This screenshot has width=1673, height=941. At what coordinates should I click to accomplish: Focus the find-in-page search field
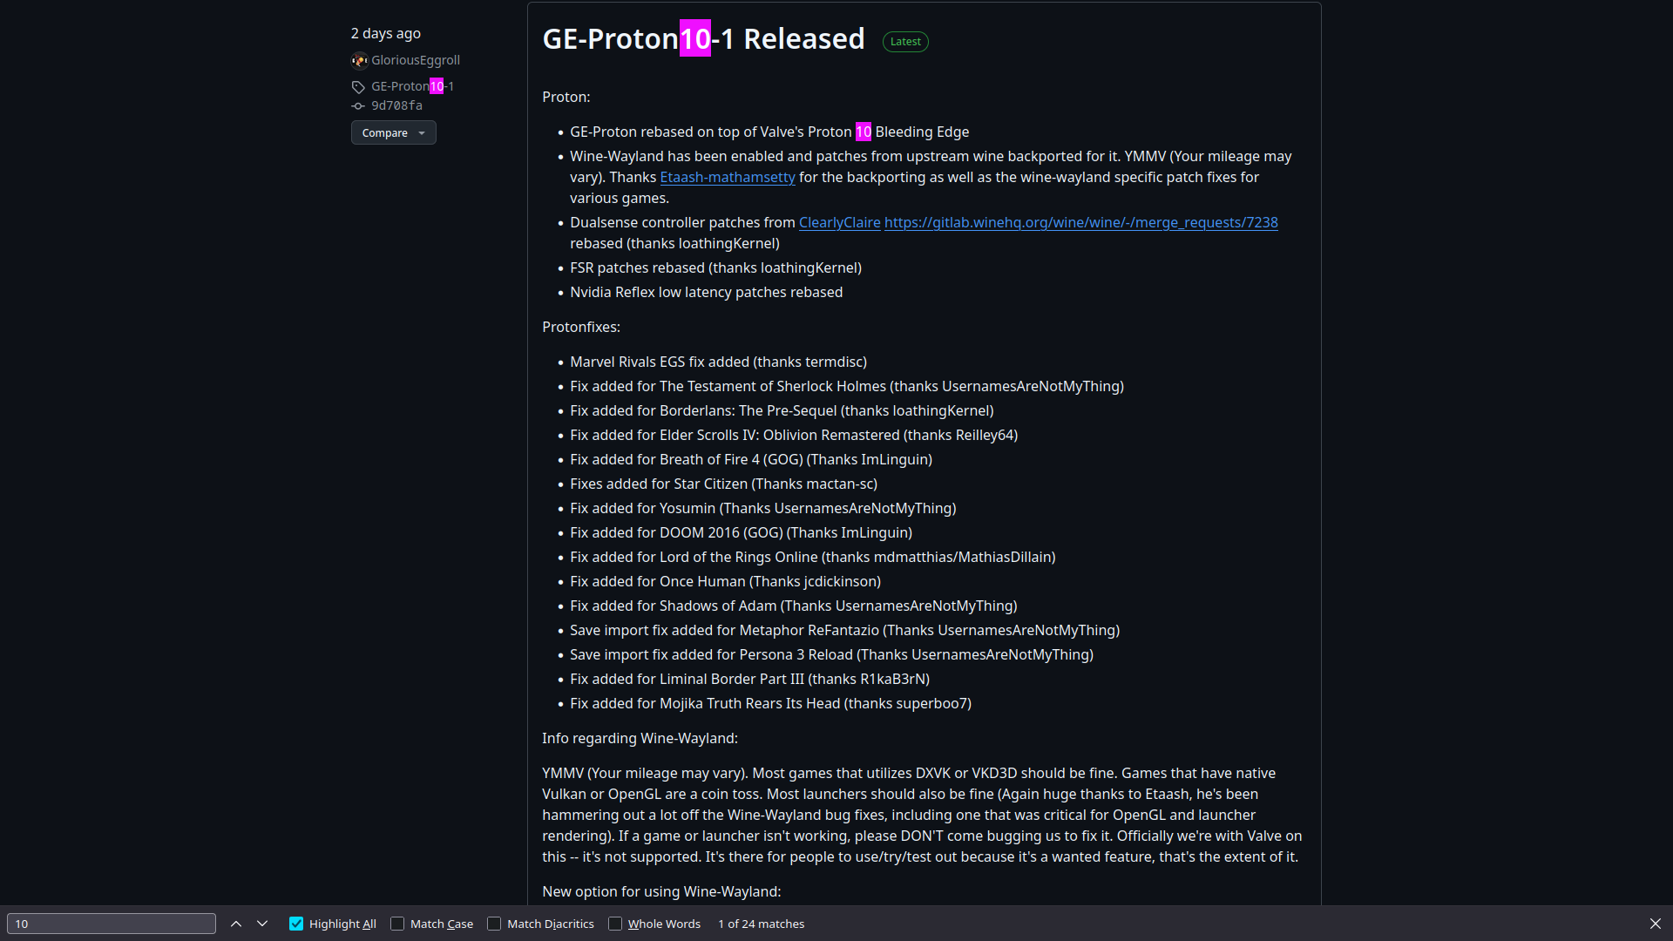112,924
